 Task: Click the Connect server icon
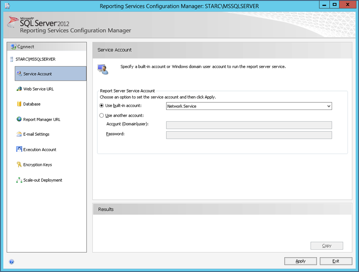[13, 46]
